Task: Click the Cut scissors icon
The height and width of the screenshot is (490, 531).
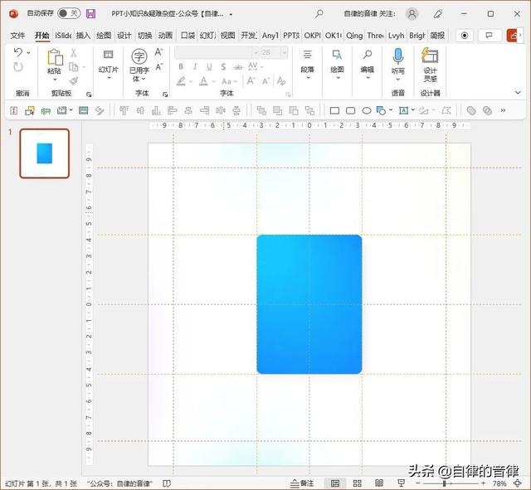Action: tap(74, 52)
